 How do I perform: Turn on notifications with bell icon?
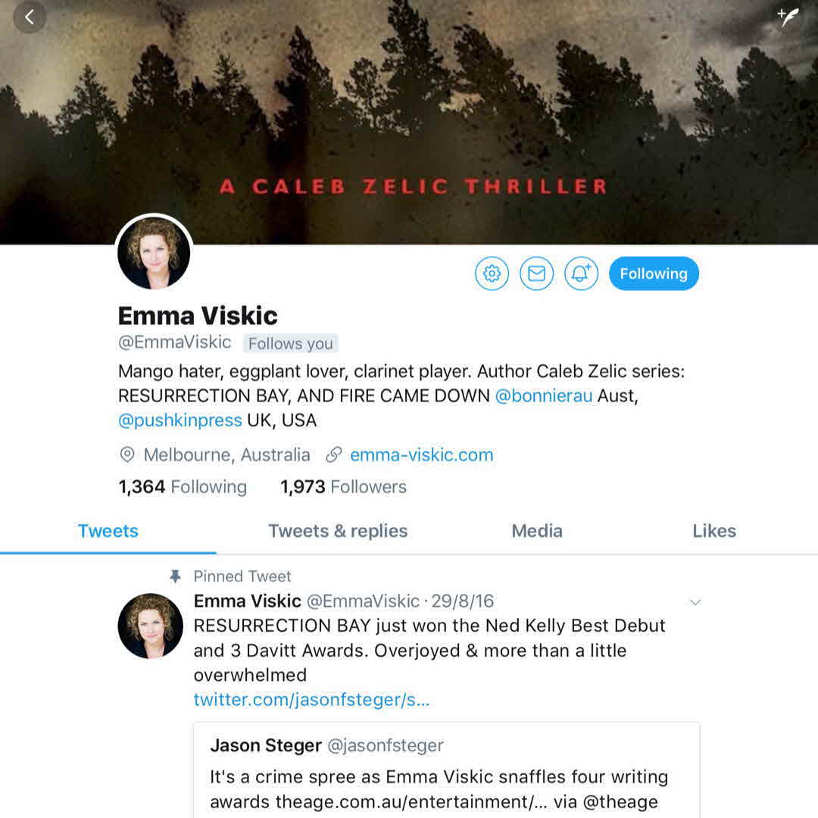click(x=581, y=273)
